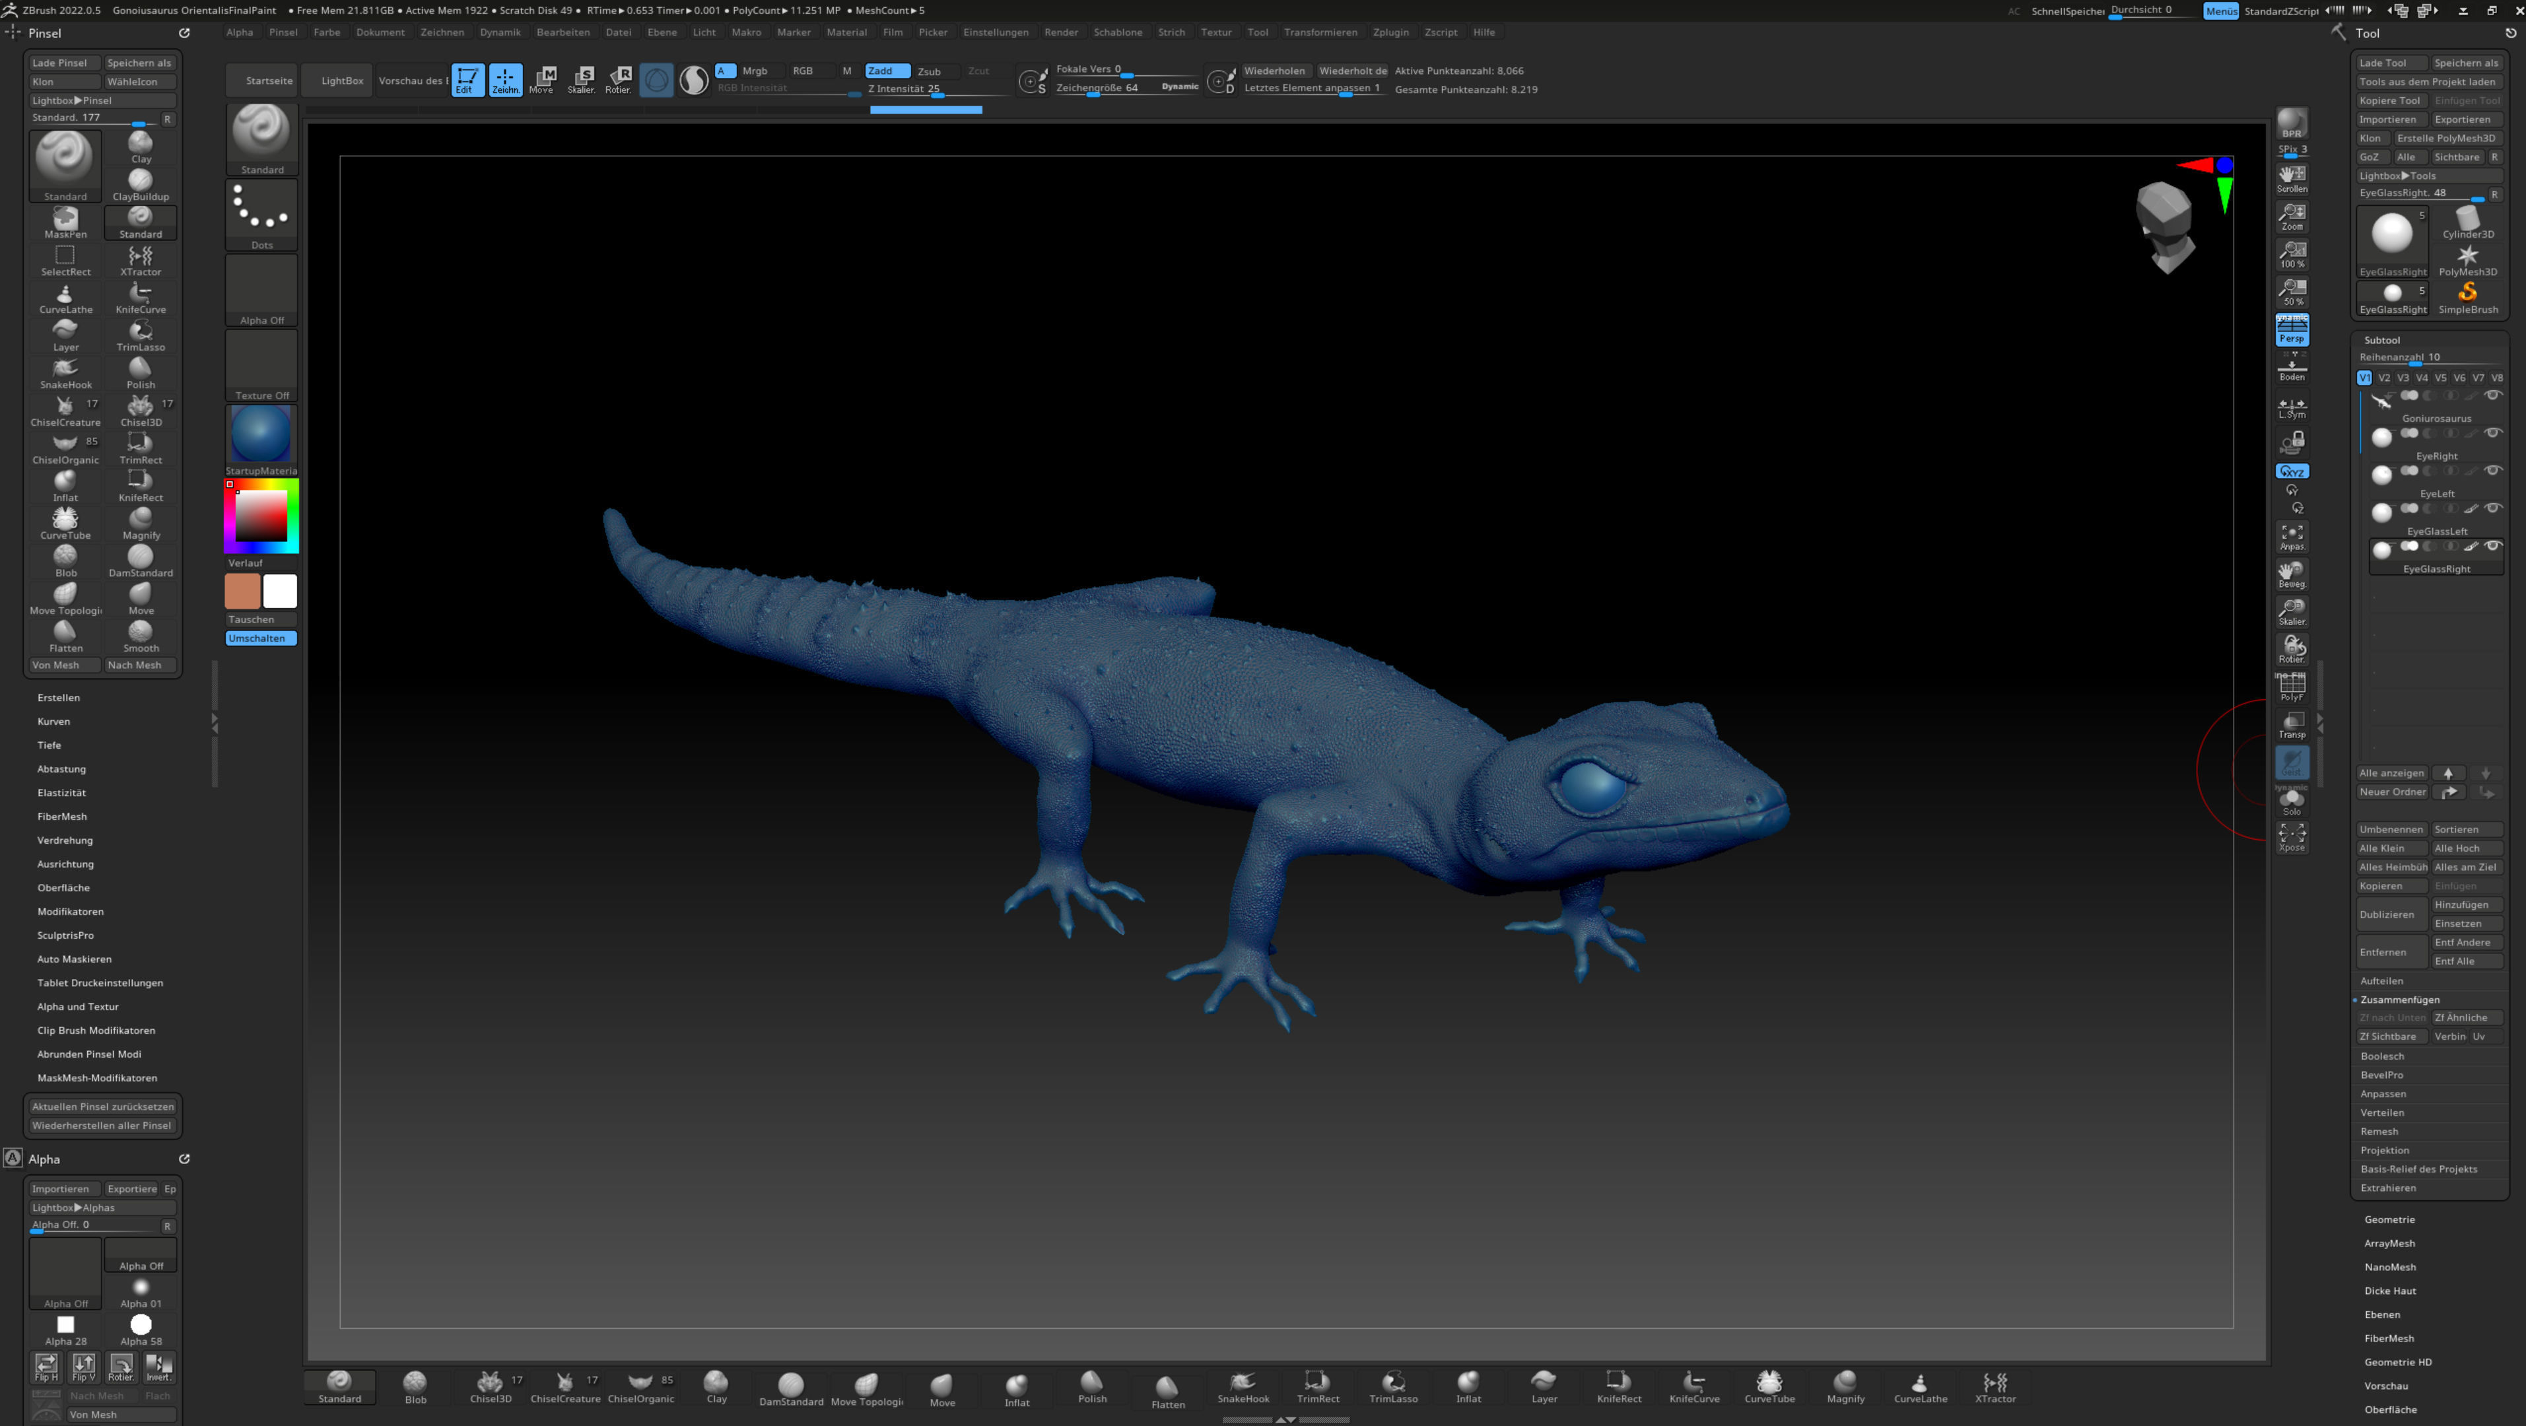2526x1426 pixels.
Task: Open the Render menu
Action: (1061, 32)
